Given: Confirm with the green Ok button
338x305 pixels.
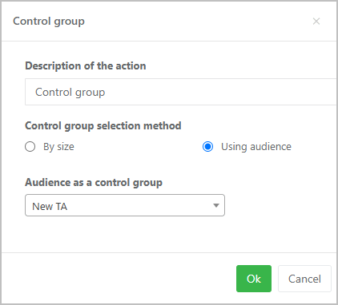Looking at the screenshot, I should [x=254, y=279].
